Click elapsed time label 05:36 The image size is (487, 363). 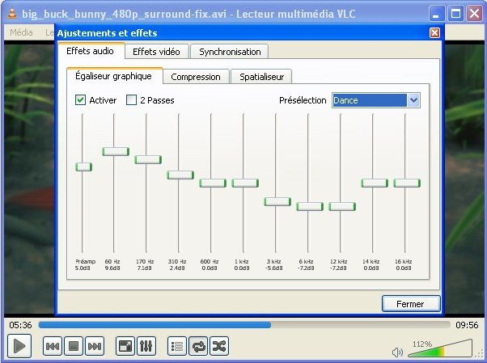coord(20,325)
